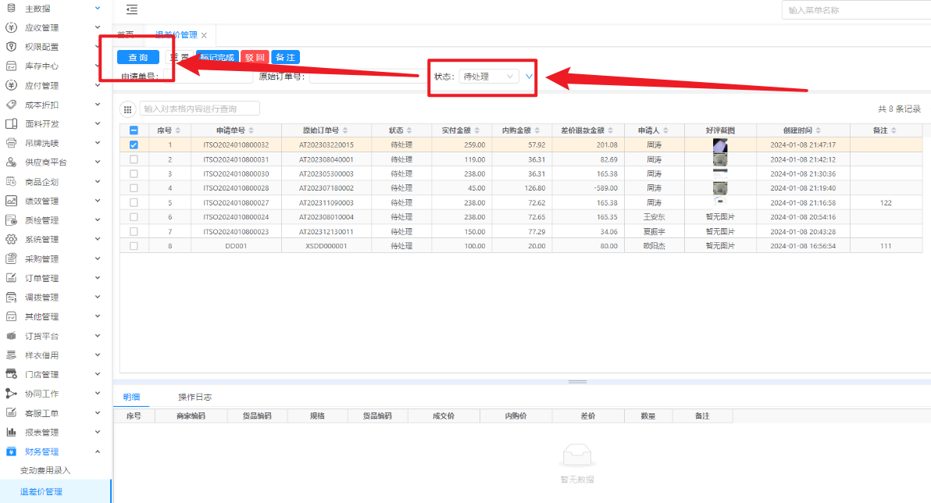Click the 成本折扣 tag icon
The image size is (931, 503).
(11, 105)
